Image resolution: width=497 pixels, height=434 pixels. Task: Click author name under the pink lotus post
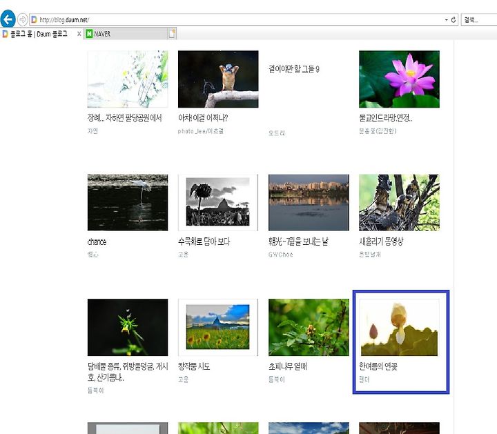pos(378,131)
